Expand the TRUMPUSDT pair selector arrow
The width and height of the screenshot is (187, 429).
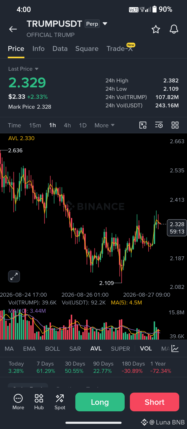tap(105, 24)
